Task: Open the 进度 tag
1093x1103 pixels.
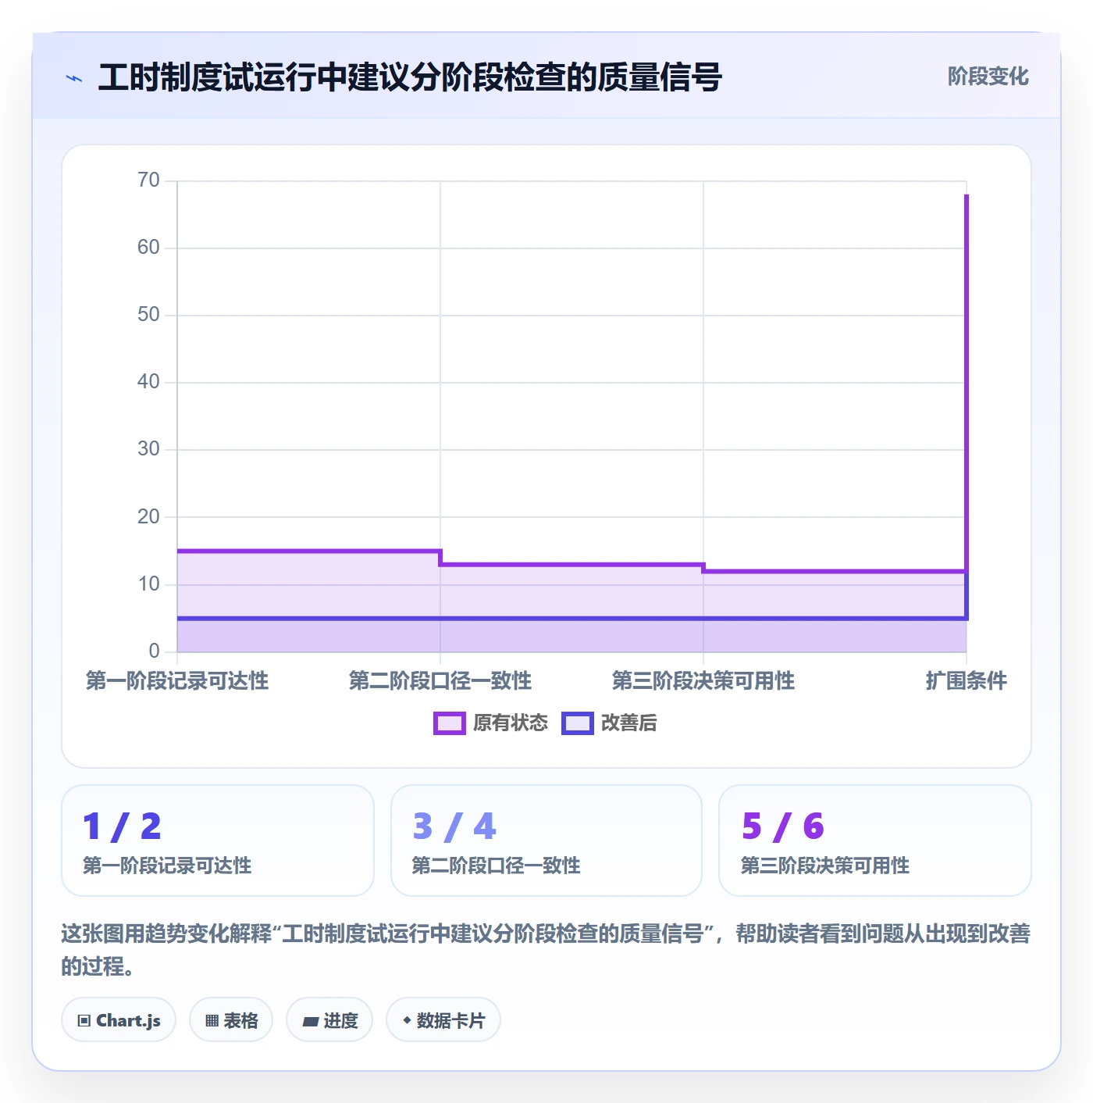Action: point(329,1019)
